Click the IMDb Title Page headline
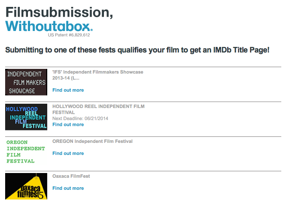 pyautogui.click(x=137, y=50)
